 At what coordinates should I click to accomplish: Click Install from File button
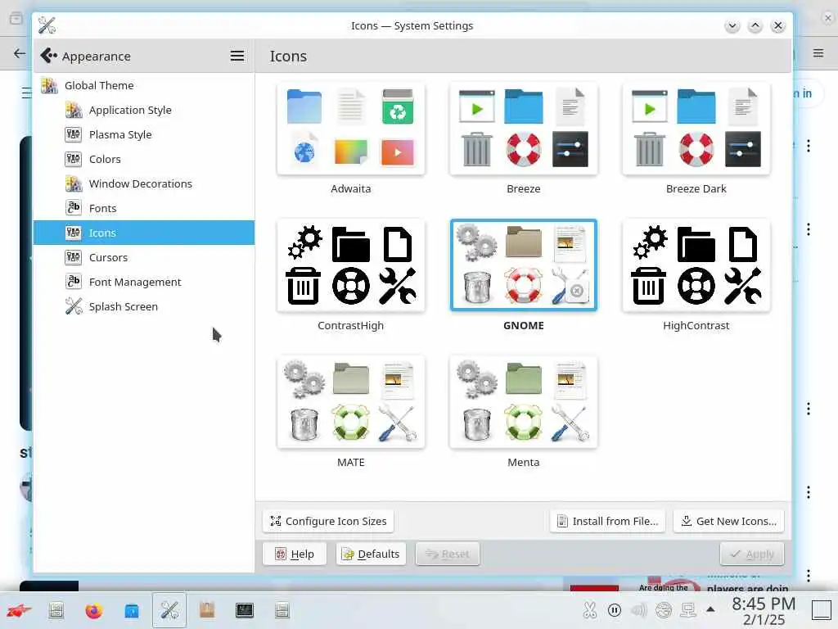coord(607,522)
